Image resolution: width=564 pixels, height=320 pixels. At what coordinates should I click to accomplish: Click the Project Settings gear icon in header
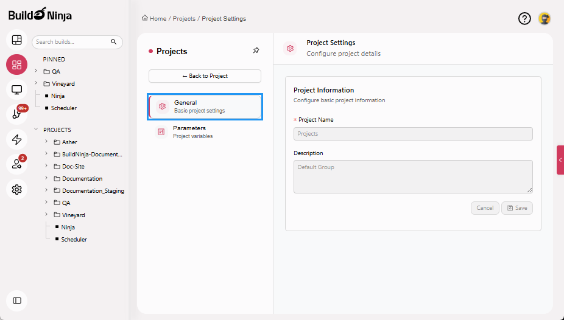coord(291,49)
